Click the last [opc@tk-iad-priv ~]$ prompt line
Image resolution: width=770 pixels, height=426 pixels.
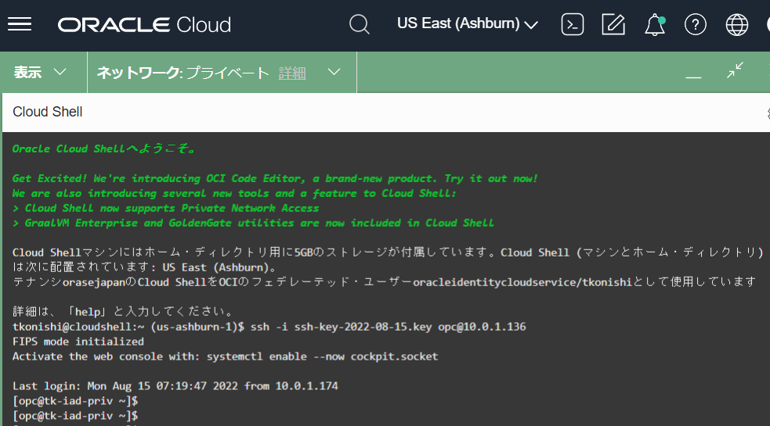[75, 416]
